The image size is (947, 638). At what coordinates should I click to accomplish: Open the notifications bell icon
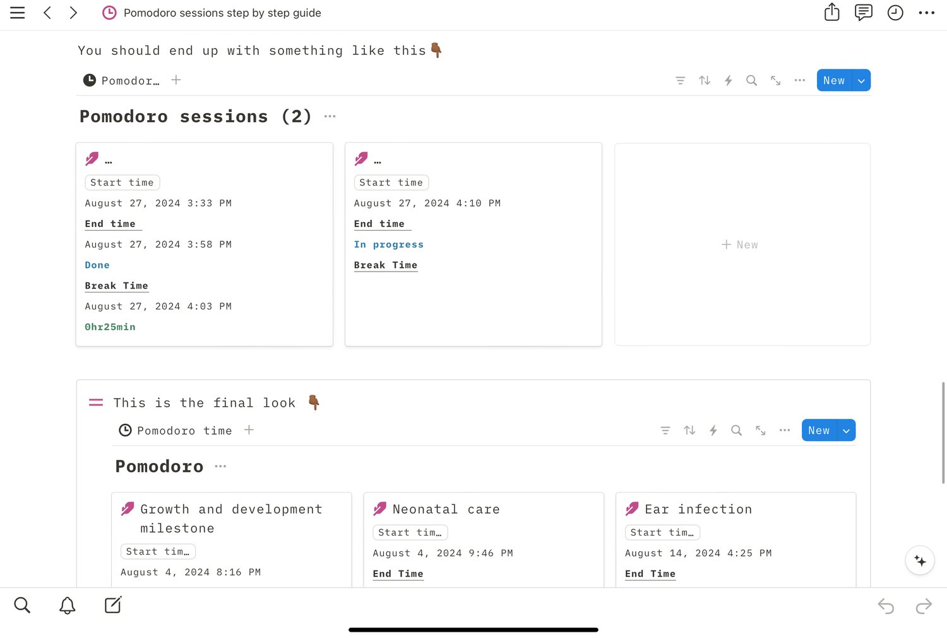point(68,605)
